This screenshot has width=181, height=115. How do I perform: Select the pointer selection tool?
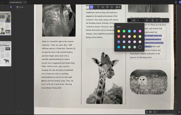(91, 7)
